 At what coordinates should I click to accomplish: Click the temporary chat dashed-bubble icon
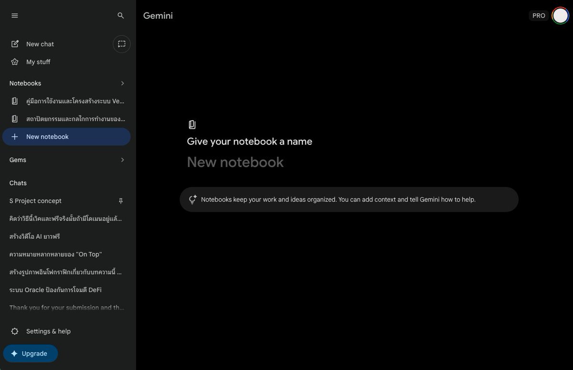(122, 44)
